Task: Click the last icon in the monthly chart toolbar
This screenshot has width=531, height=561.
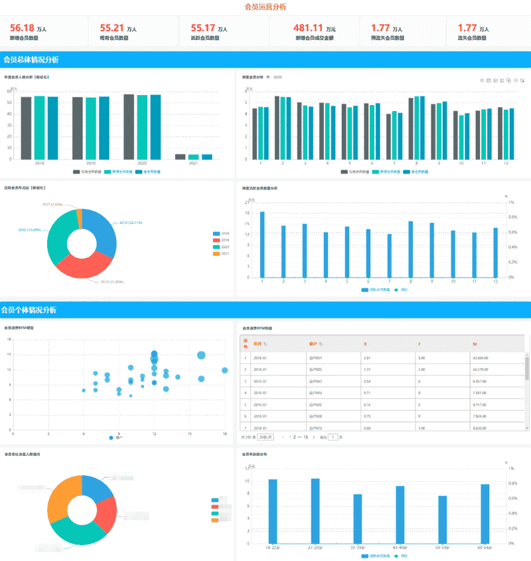Action: (522, 80)
